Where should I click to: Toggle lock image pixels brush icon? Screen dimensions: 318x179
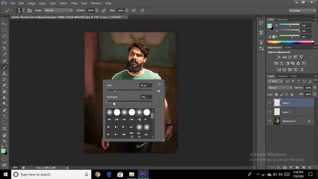click(282, 94)
